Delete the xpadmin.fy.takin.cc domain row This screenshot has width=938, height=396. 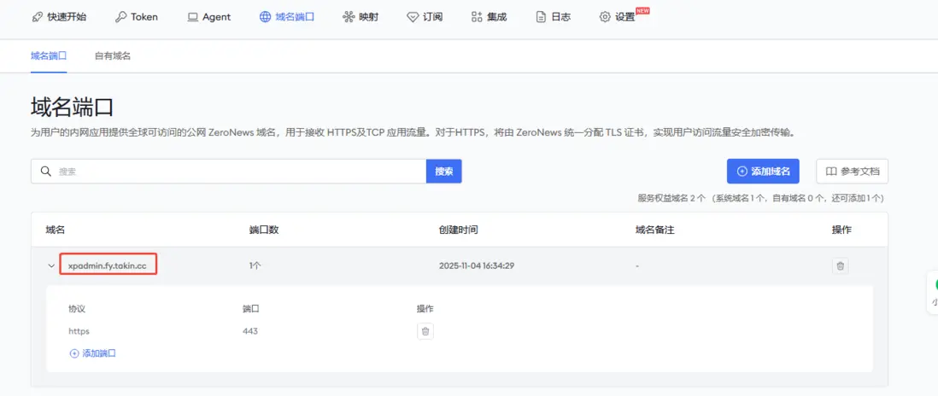[x=840, y=265]
